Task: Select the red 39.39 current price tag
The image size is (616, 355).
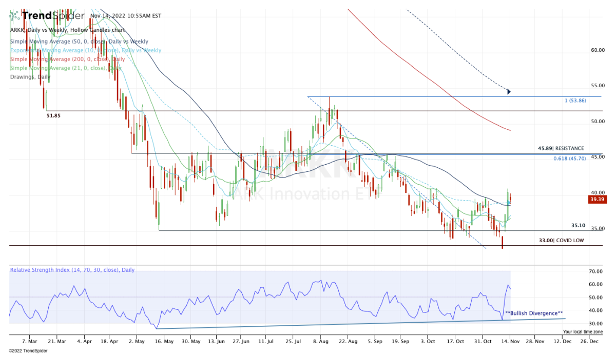Action: point(597,200)
